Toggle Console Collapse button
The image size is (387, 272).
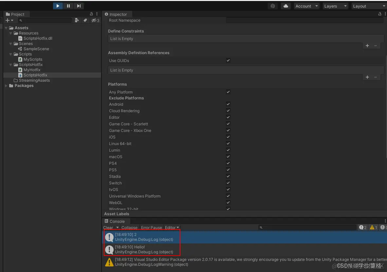tap(129, 227)
